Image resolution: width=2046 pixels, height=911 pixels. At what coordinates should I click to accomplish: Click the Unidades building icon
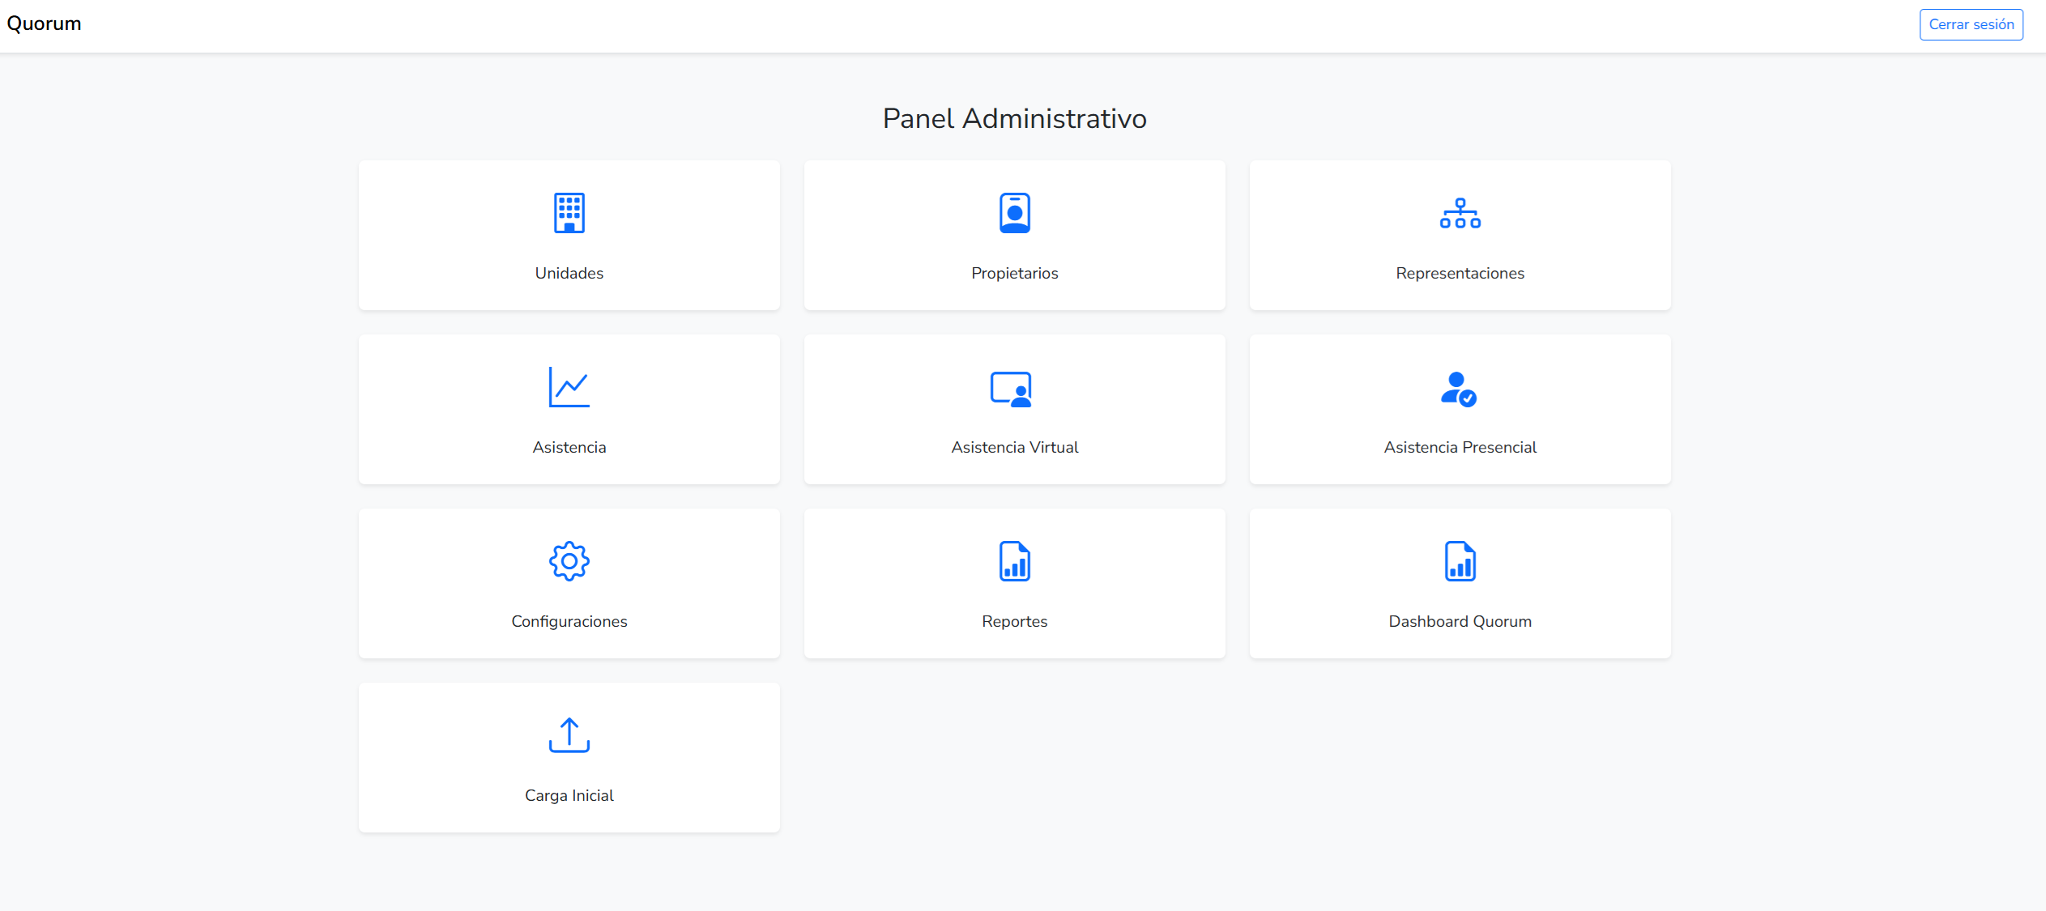[569, 213]
